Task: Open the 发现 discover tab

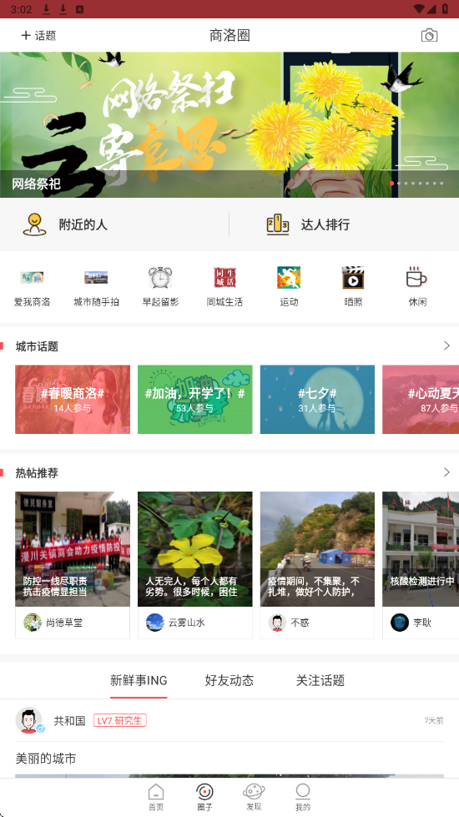Action: pos(254,797)
